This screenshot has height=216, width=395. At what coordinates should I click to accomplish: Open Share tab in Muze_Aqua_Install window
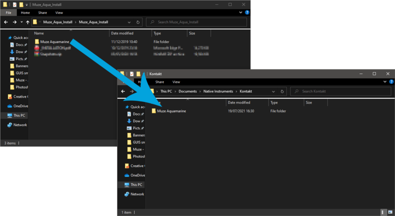point(42,13)
